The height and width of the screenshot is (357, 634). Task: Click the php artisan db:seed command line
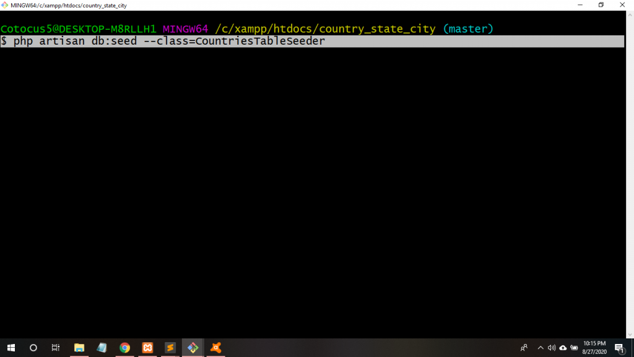(169, 42)
